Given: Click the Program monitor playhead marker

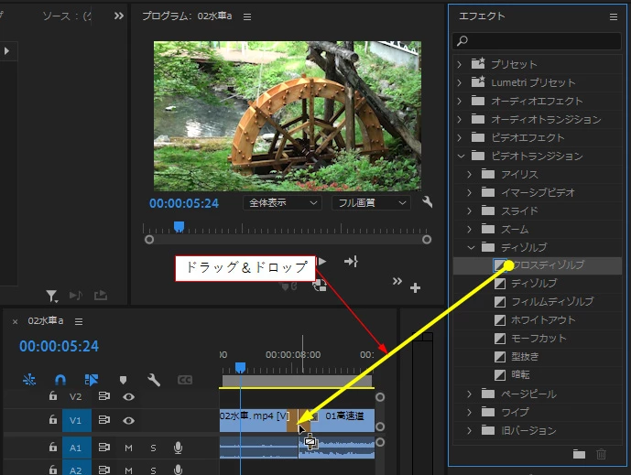Looking at the screenshot, I should pos(180,227).
